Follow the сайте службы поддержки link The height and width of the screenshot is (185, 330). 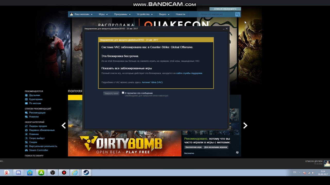(x=189, y=73)
